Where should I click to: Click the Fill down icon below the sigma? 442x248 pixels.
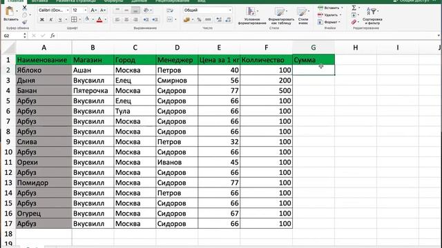(x=354, y=15)
